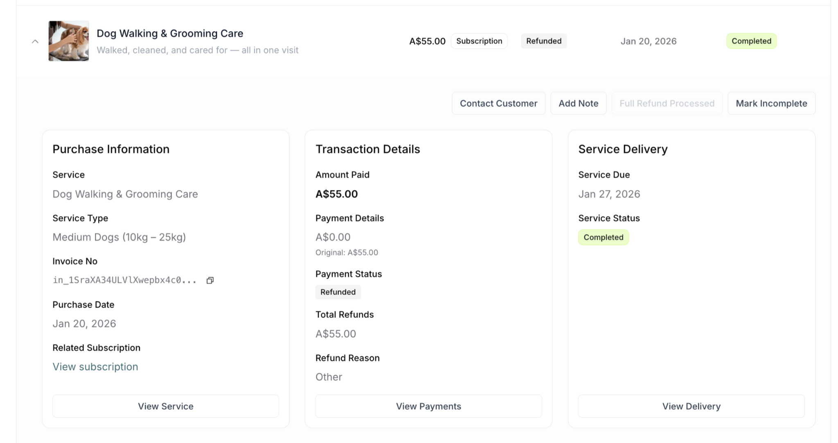Click the Completed badge under Service Status

(x=603, y=237)
